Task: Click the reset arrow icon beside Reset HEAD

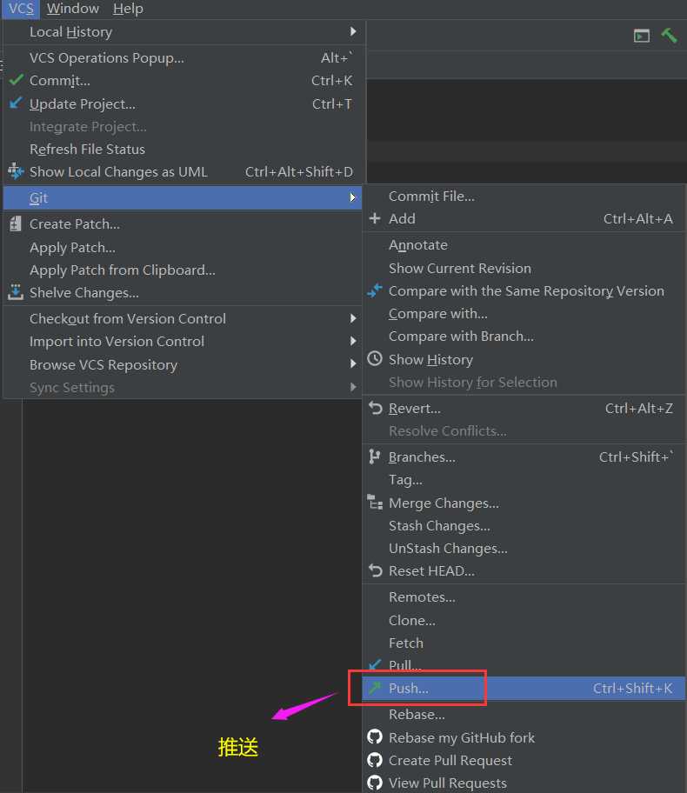Action: 376,570
